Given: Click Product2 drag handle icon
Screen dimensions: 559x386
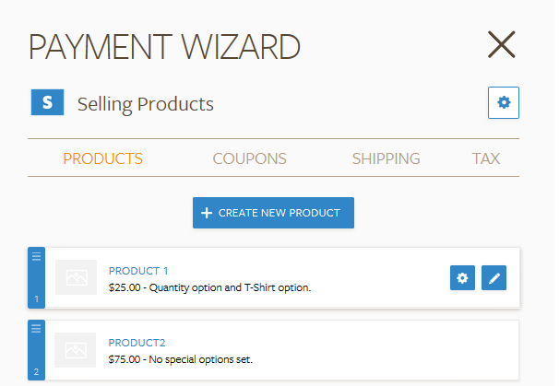Looking at the screenshot, I should [x=36, y=329].
